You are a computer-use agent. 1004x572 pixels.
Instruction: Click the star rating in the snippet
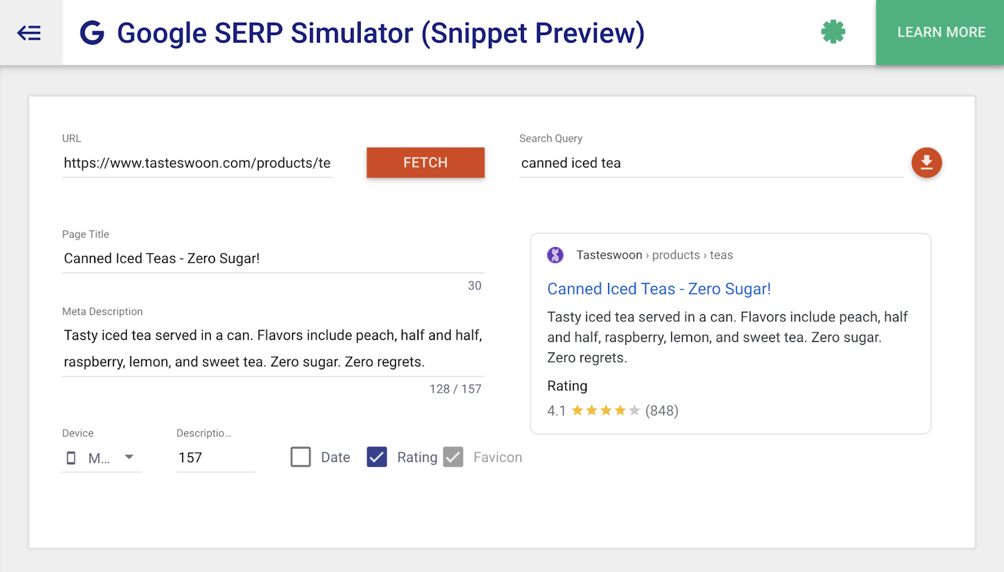(x=606, y=411)
